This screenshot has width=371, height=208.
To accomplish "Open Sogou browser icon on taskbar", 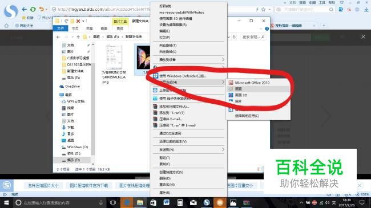I will click(207, 202).
